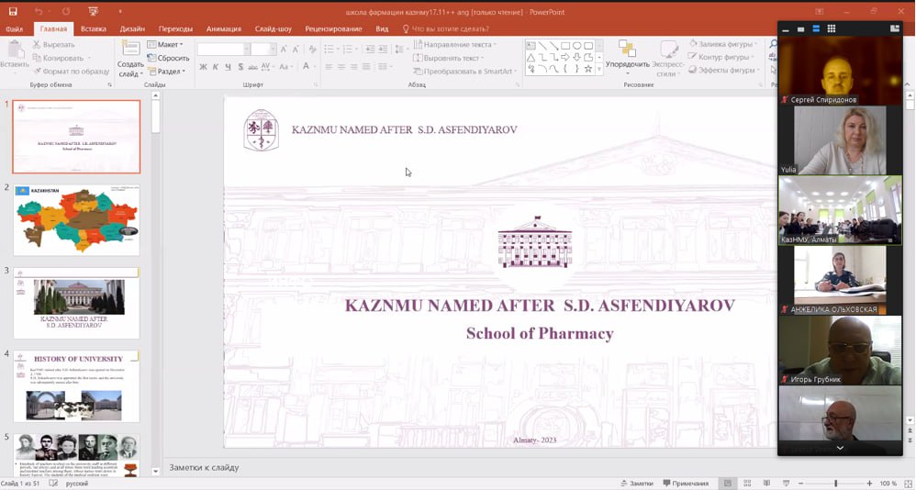
Task: Toggle justify text alignment
Action: point(366,67)
